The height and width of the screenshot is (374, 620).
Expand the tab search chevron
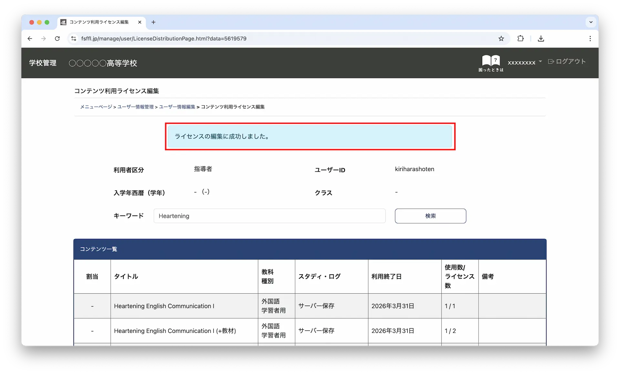click(591, 22)
